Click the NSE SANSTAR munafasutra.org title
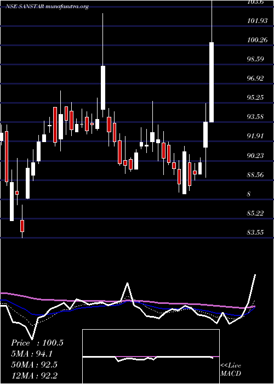Screen dimensions: 274x384 pos(47,7)
